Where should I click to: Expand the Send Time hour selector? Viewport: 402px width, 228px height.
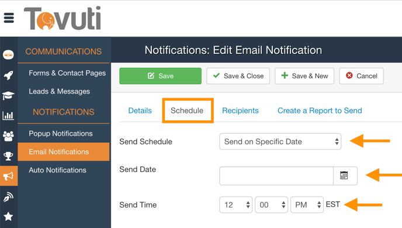click(236, 205)
